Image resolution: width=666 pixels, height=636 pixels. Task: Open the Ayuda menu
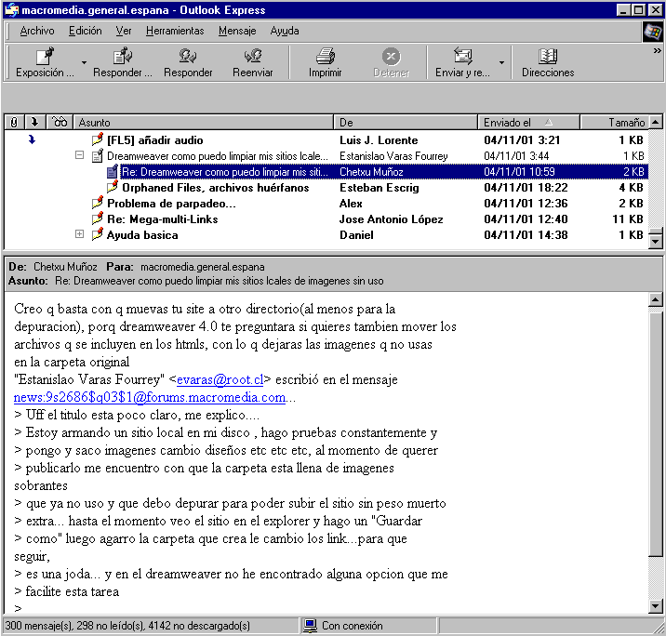(x=285, y=31)
